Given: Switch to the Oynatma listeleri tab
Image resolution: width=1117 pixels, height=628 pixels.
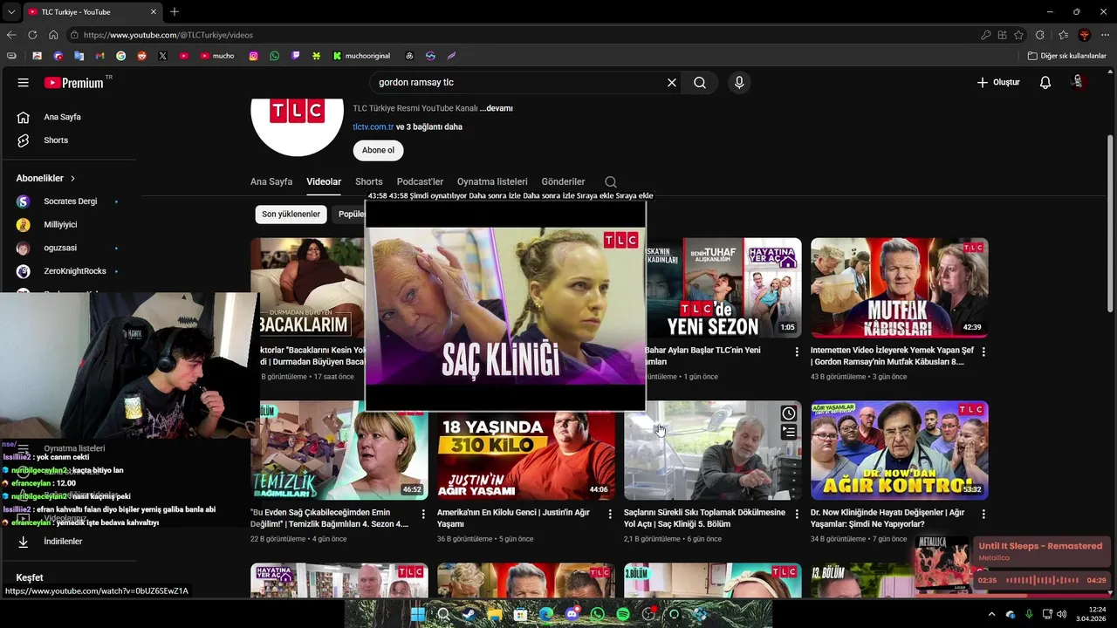Looking at the screenshot, I should [492, 181].
